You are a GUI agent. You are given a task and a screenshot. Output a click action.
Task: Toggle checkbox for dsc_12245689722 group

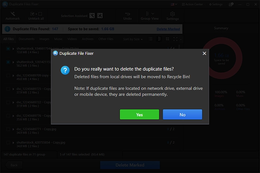8,102
